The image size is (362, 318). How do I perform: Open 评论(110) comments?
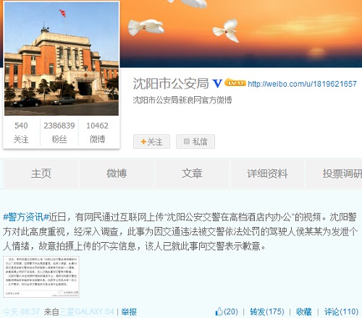click(341, 311)
